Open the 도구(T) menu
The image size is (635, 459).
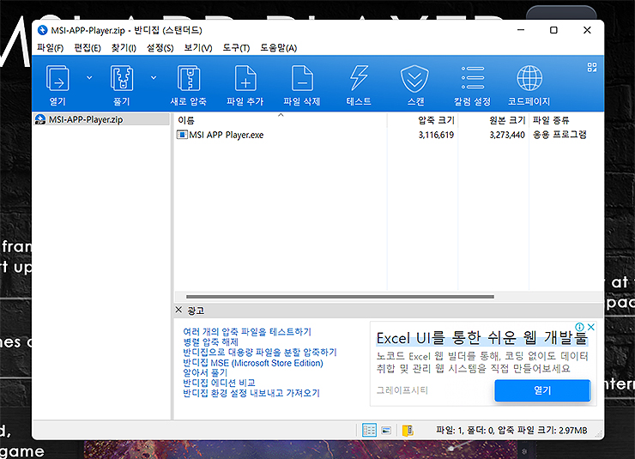[236, 48]
